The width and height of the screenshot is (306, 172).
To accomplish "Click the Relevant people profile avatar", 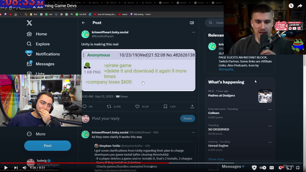I will coord(212,46).
